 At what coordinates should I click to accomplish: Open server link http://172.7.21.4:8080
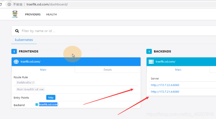(x=165, y=92)
